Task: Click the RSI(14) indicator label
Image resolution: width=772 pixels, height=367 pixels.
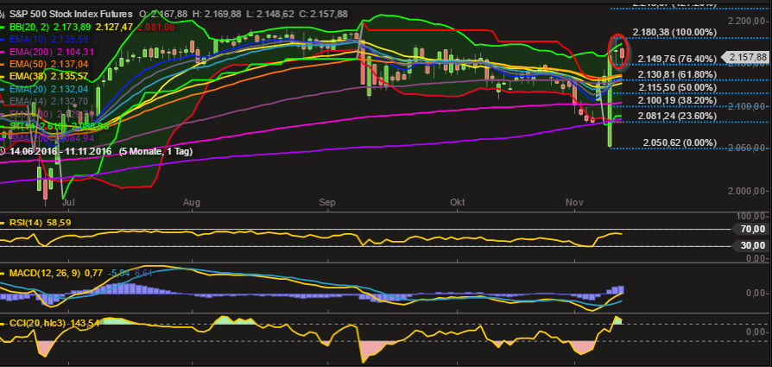Action: click(x=41, y=223)
